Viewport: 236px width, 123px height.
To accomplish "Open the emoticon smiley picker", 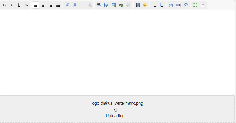I will (145, 5).
